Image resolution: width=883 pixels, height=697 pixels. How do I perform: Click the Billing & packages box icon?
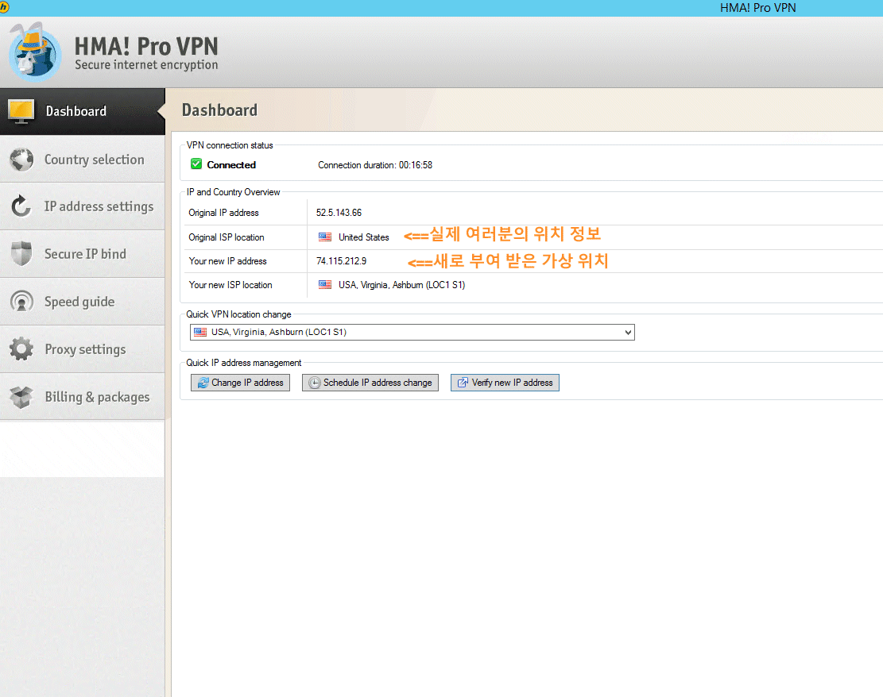[21, 397]
